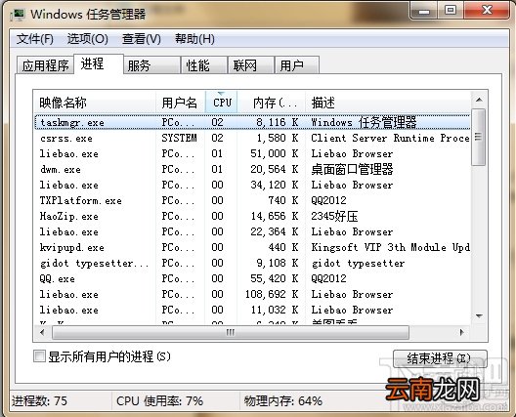The image size is (516, 417).
Task: Click Kingsoft VIP 3th Module description
Action: click(x=391, y=247)
